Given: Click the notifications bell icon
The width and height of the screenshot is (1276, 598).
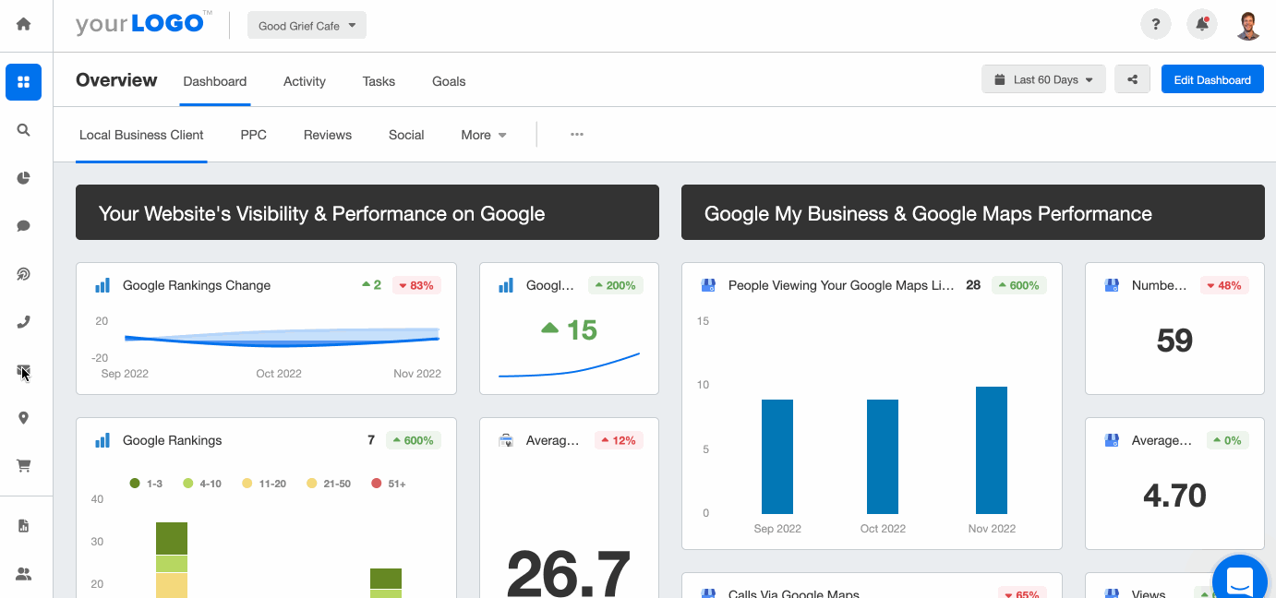Looking at the screenshot, I should point(1202,25).
